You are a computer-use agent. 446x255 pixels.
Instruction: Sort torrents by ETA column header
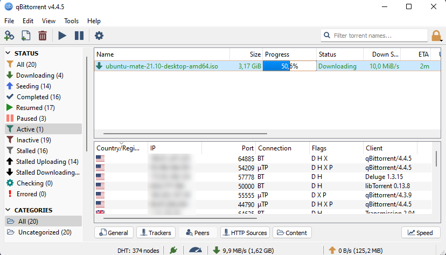[x=416, y=54]
